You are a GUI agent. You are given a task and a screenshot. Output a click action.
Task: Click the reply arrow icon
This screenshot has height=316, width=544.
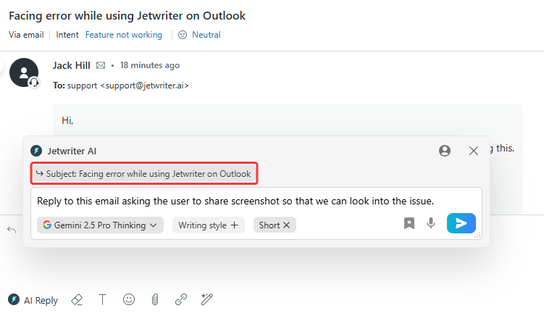pyautogui.click(x=12, y=230)
